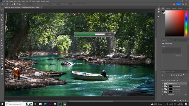Toggle Lock transparent pixels in Layers panel
Screen dimensions: 189x106
tap(165, 81)
